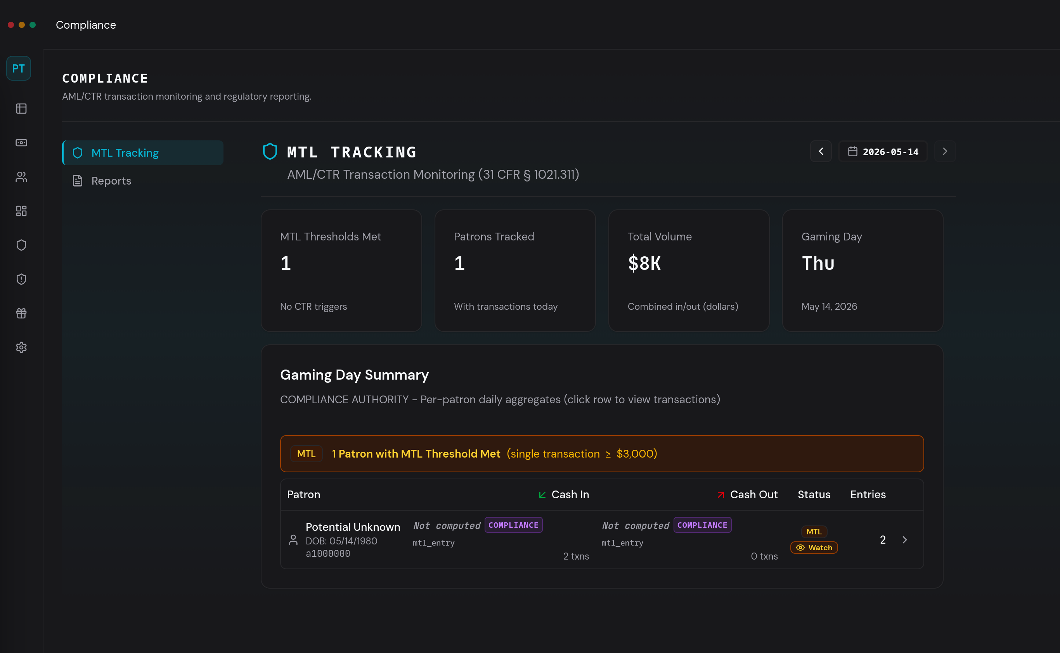This screenshot has height=653, width=1060.
Task: Click the Gaming Day Summary heading
Action: [354, 375]
